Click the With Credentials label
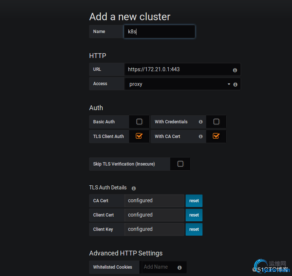This screenshot has height=276, width=292. pos(171,122)
